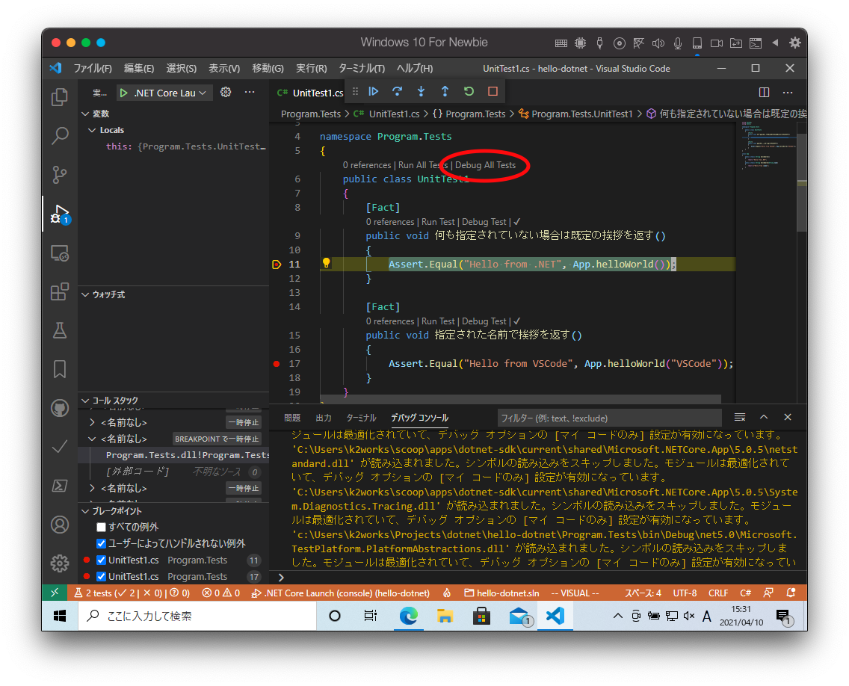Stop the debug session

tap(493, 91)
